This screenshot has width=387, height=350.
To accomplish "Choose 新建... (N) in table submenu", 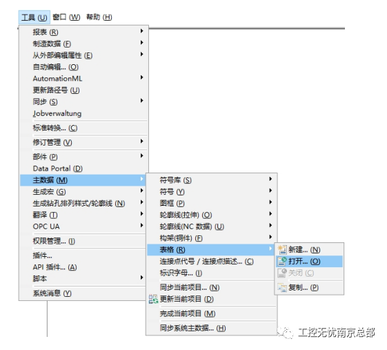I will click(x=309, y=250).
